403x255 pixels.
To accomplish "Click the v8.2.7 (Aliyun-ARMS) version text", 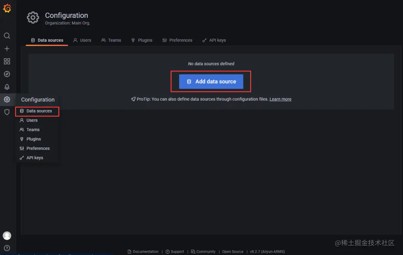I will click(267, 252).
